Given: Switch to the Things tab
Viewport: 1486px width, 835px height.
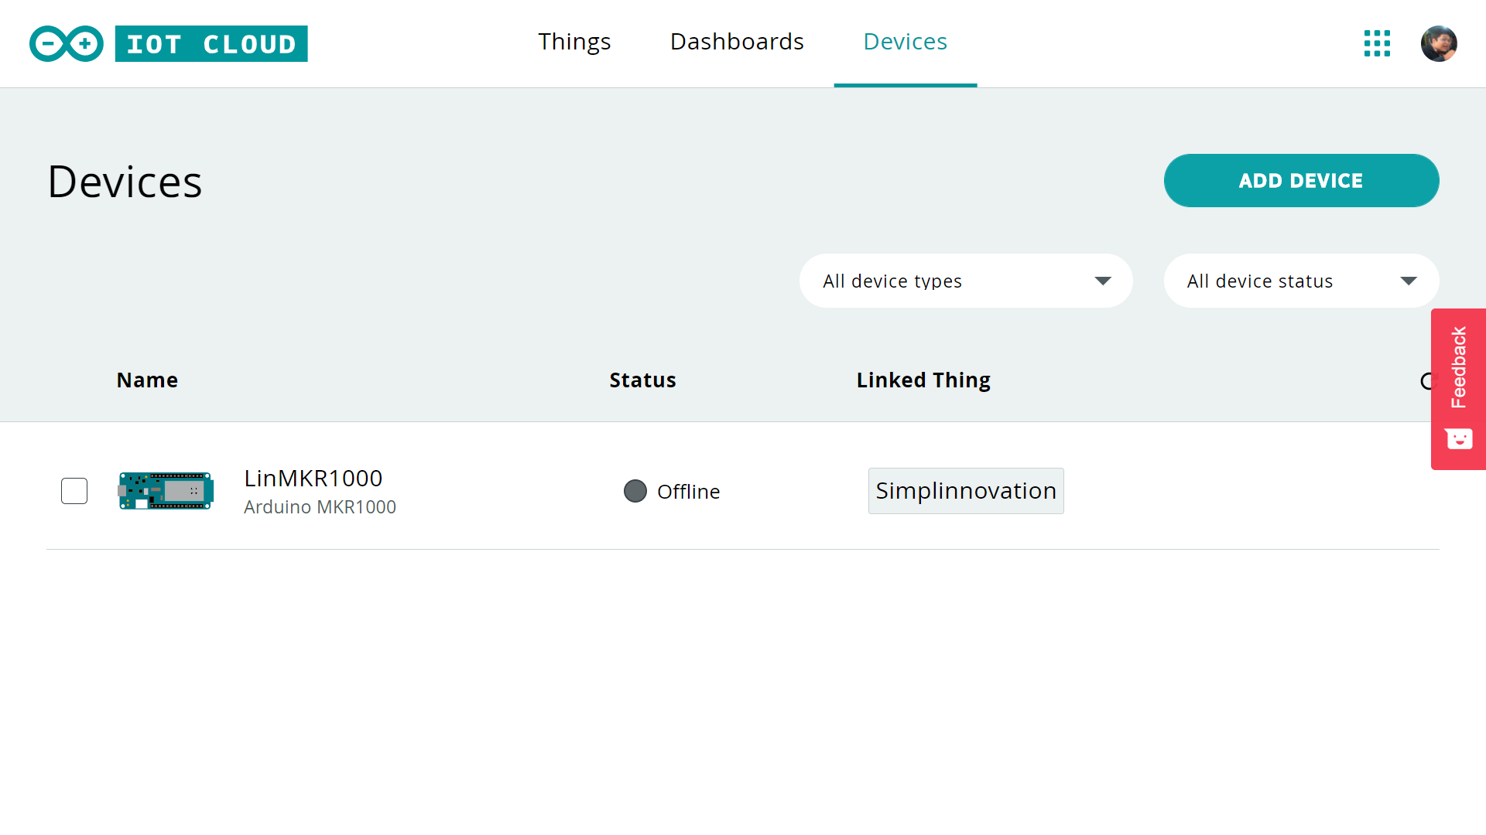Looking at the screenshot, I should 574,42.
